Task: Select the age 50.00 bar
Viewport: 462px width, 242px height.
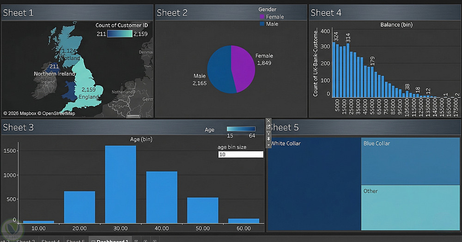Action: (203, 210)
